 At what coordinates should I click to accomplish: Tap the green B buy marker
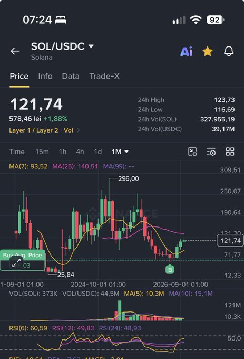tap(170, 269)
